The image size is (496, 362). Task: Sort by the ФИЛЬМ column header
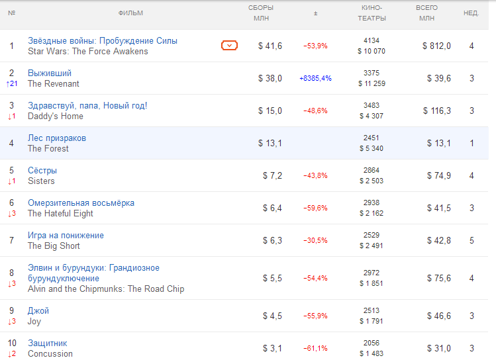coord(130,13)
